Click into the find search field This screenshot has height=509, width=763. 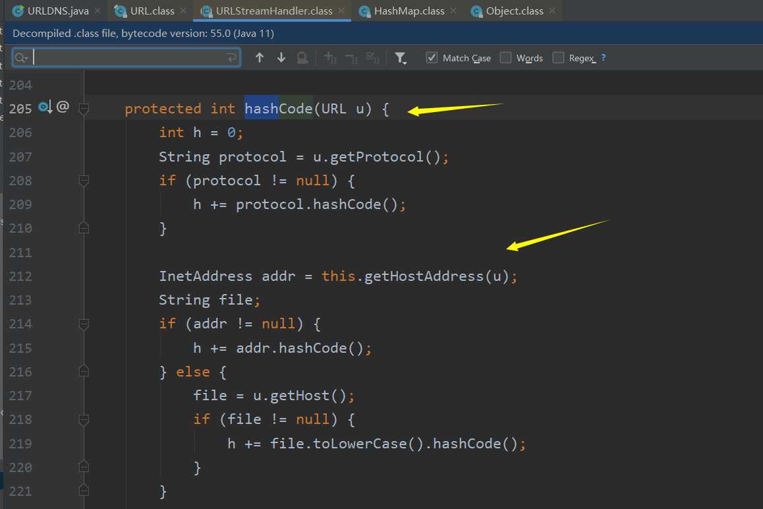click(127, 58)
